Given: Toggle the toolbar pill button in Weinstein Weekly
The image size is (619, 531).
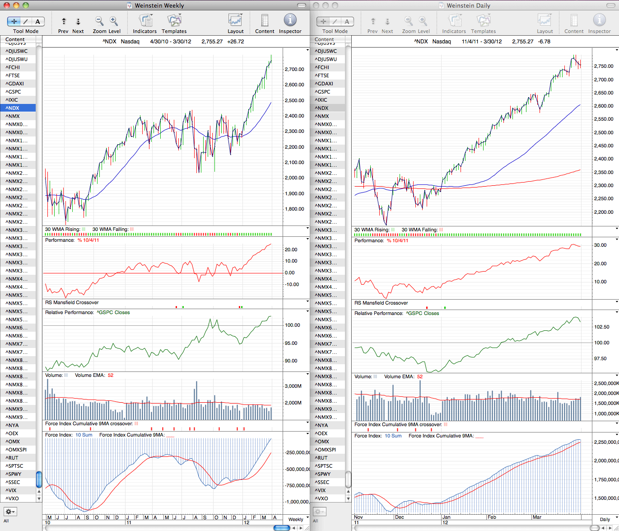Looking at the screenshot, I should pos(301,5).
